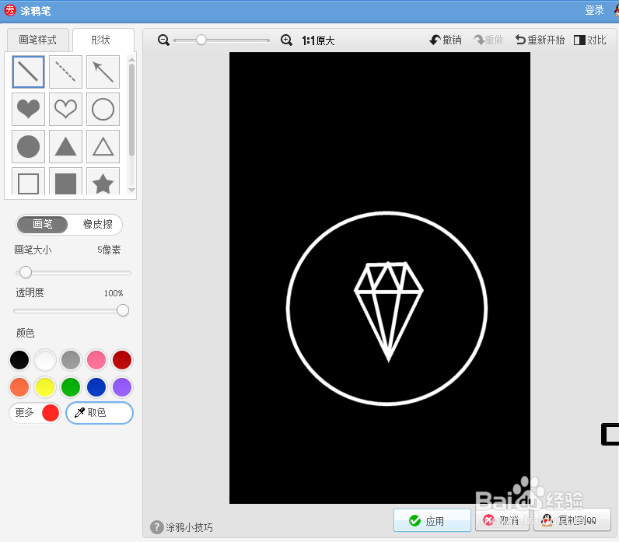This screenshot has width=619, height=542.
Task: Pick the yellow color swatch
Action: (x=45, y=386)
